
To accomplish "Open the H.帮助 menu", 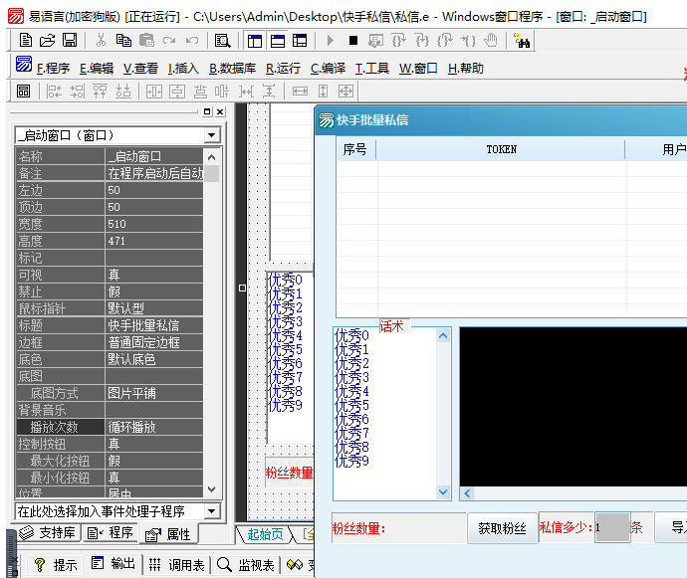I will point(466,69).
